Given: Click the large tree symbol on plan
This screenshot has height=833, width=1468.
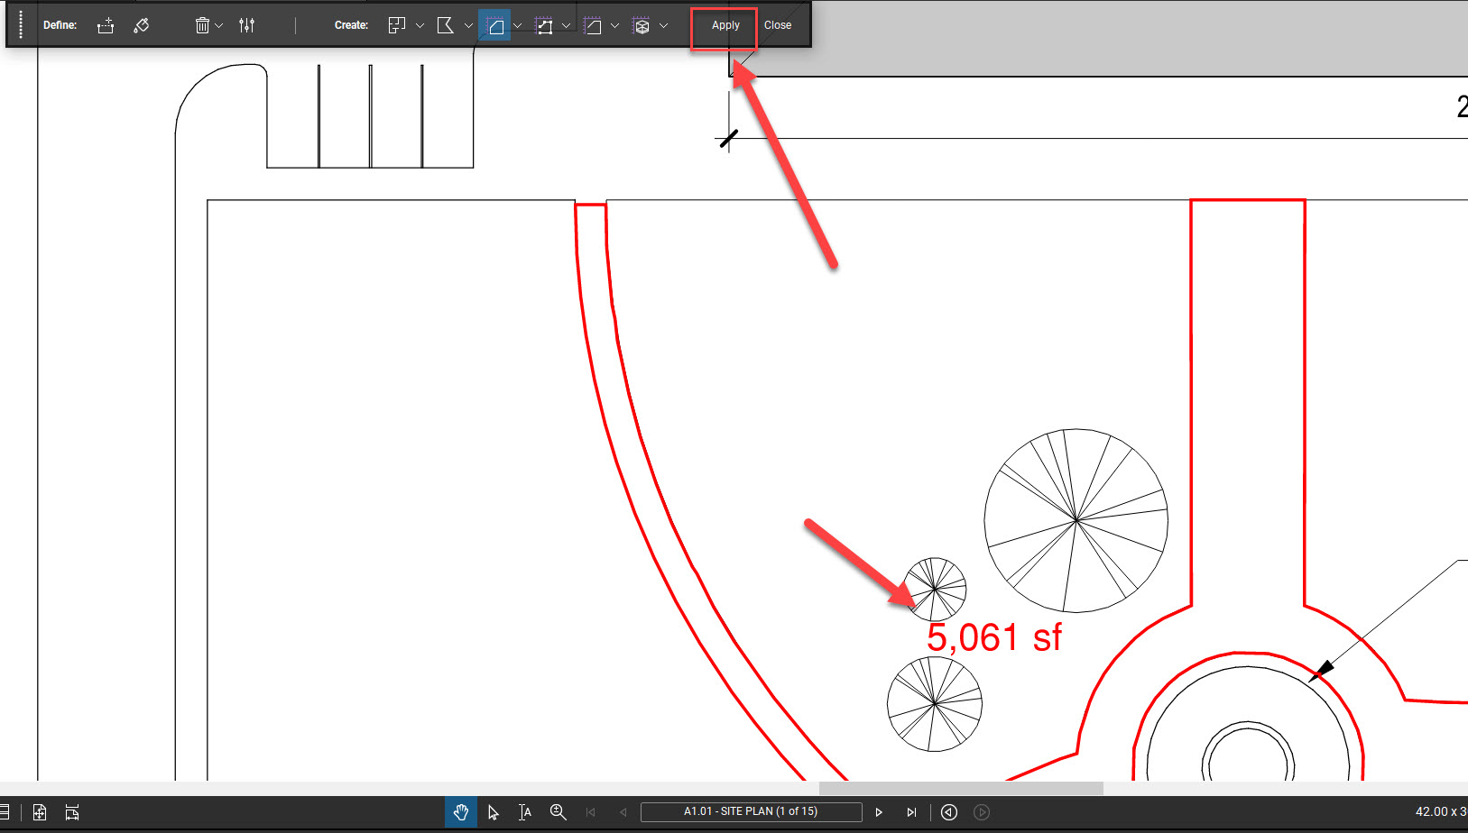Looking at the screenshot, I should [x=1076, y=520].
